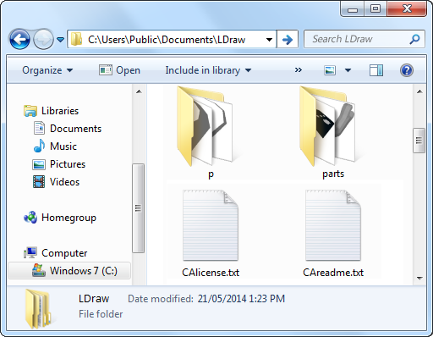Image resolution: width=433 pixels, height=337 pixels.
Task: Open the Organize menu
Action: (x=47, y=70)
